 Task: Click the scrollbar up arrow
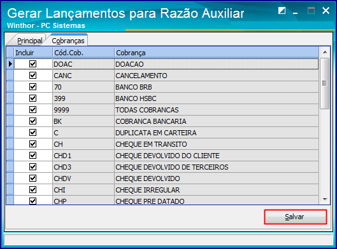point(325,52)
